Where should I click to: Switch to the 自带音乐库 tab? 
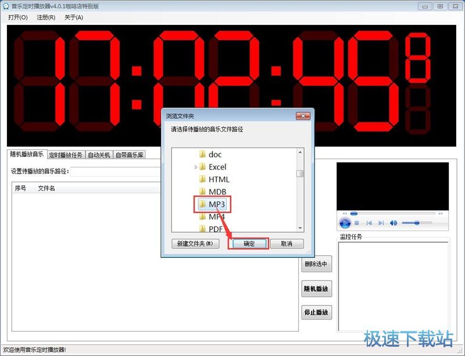click(x=131, y=154)
